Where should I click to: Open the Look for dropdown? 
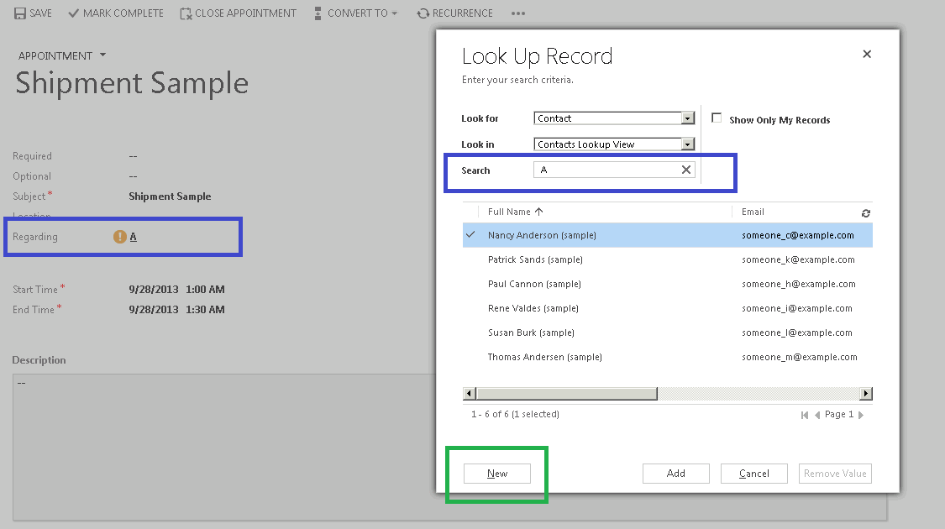click(687, 118)
